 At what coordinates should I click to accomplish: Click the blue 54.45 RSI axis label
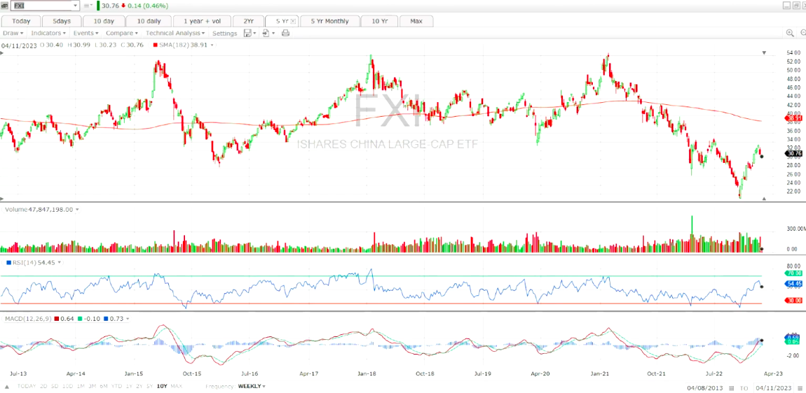pyautogui.click(x=794, y=283)
